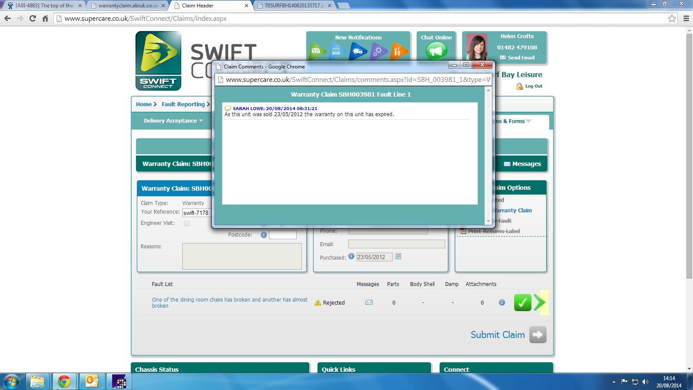Open the delivery truck notifications icon

tap(358, 51)
